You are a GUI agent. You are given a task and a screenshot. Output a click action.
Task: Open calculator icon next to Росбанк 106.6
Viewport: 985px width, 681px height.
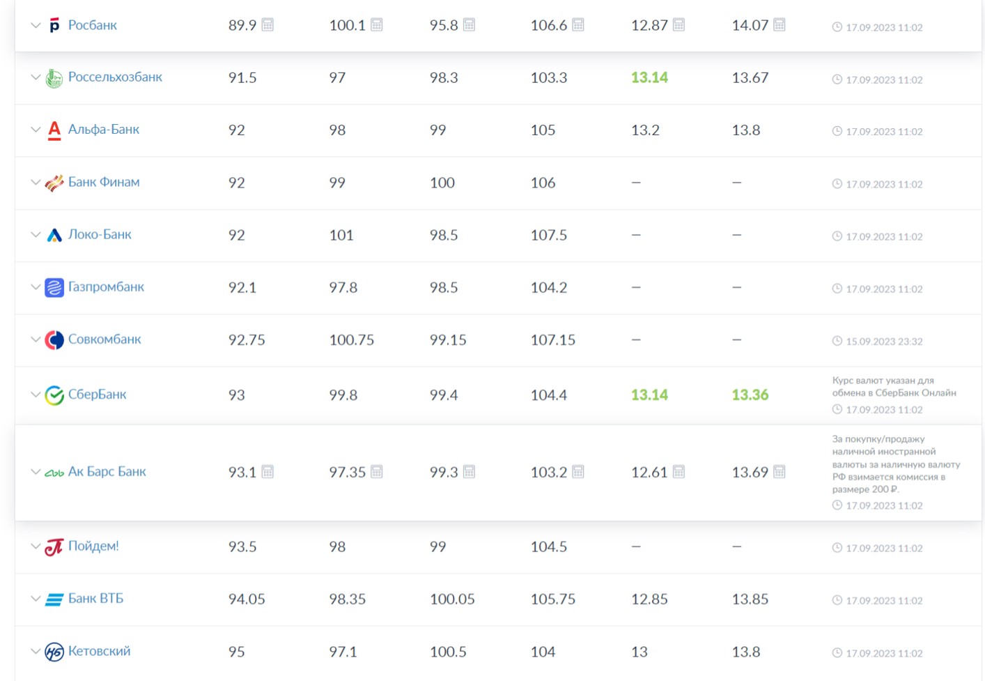578,25
